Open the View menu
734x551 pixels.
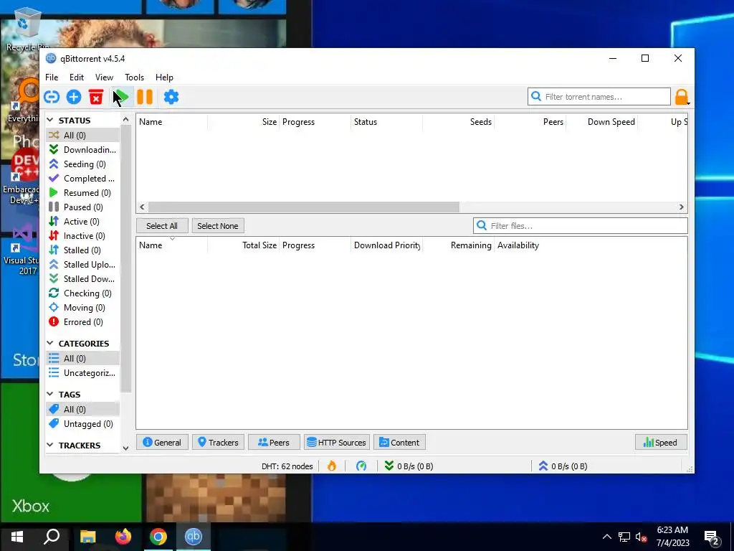(104, 77)
